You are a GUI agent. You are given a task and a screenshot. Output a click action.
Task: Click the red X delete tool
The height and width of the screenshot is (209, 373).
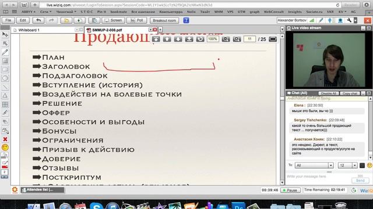tap(5, 139)
